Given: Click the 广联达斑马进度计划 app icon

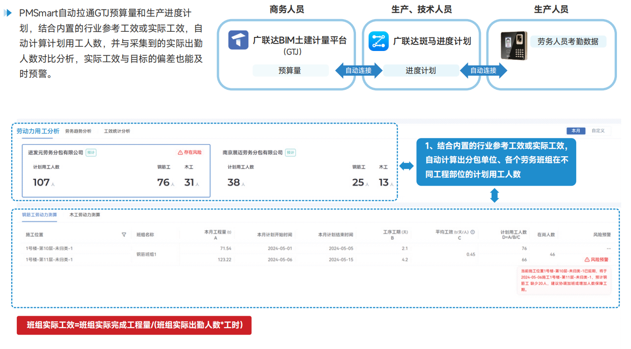Looking at the screenshot, I should click(378, 41).
